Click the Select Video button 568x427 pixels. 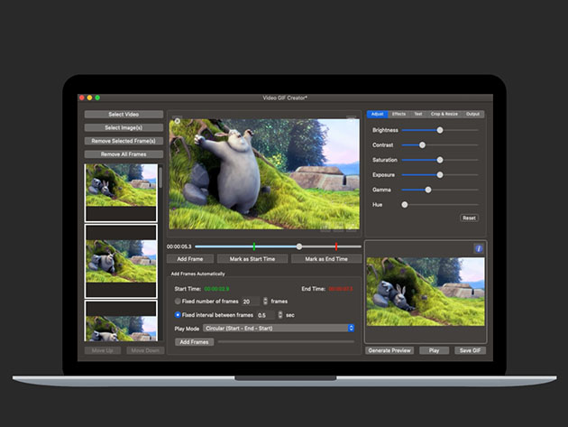point(124,115)
